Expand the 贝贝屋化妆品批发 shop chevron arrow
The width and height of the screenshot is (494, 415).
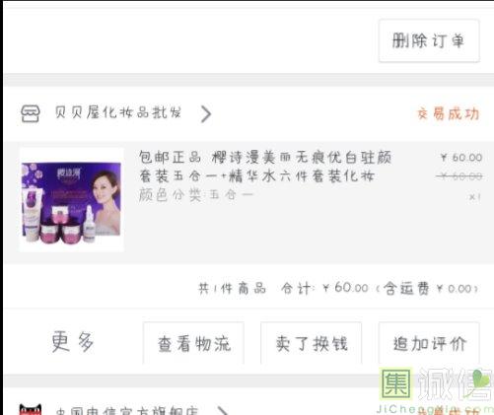pyautogui.click(x=206, y=114)
